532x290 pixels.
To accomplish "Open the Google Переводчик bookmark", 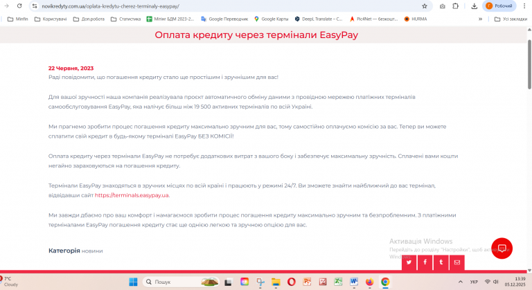I will [224, 19].
